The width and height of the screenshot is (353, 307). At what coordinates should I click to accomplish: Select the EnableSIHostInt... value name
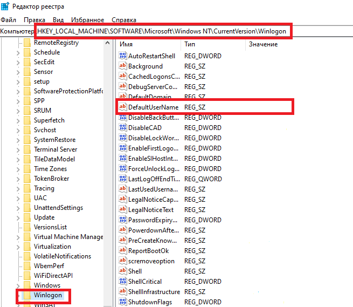pos(153,159)
